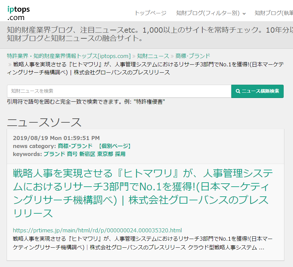Click the keywords: label
This screenshot has height=267, width=293.
(27, 154)
